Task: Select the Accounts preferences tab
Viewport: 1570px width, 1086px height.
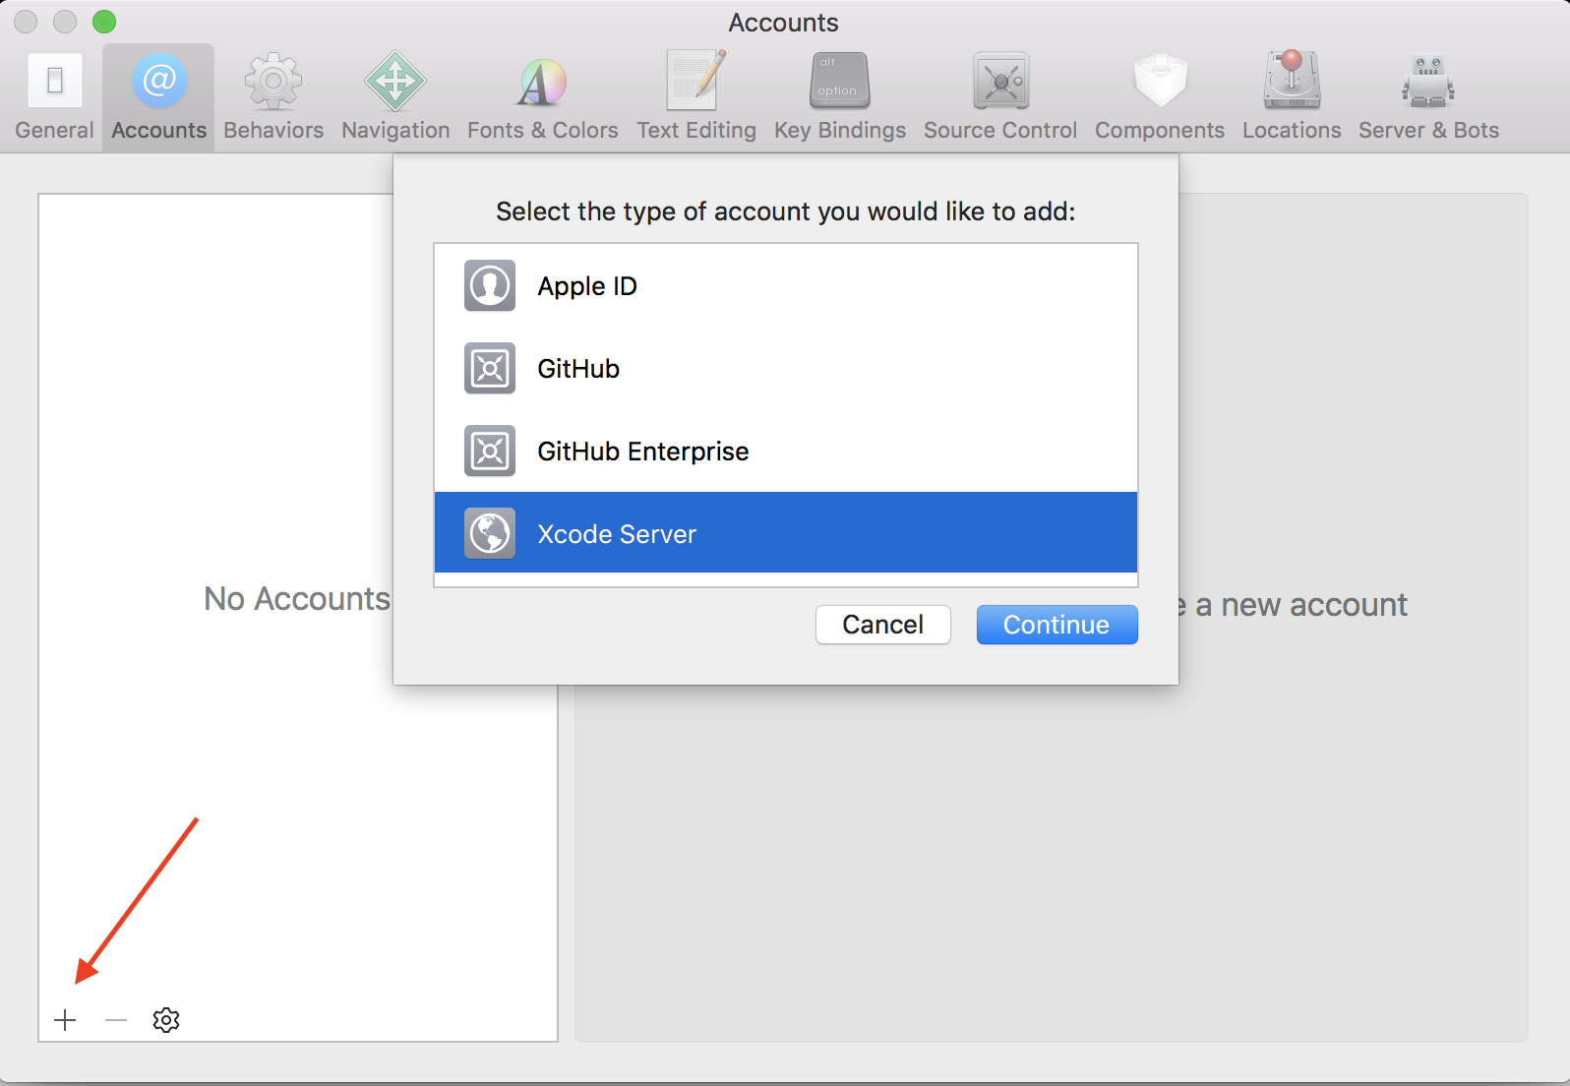Action: pos(158,97)
